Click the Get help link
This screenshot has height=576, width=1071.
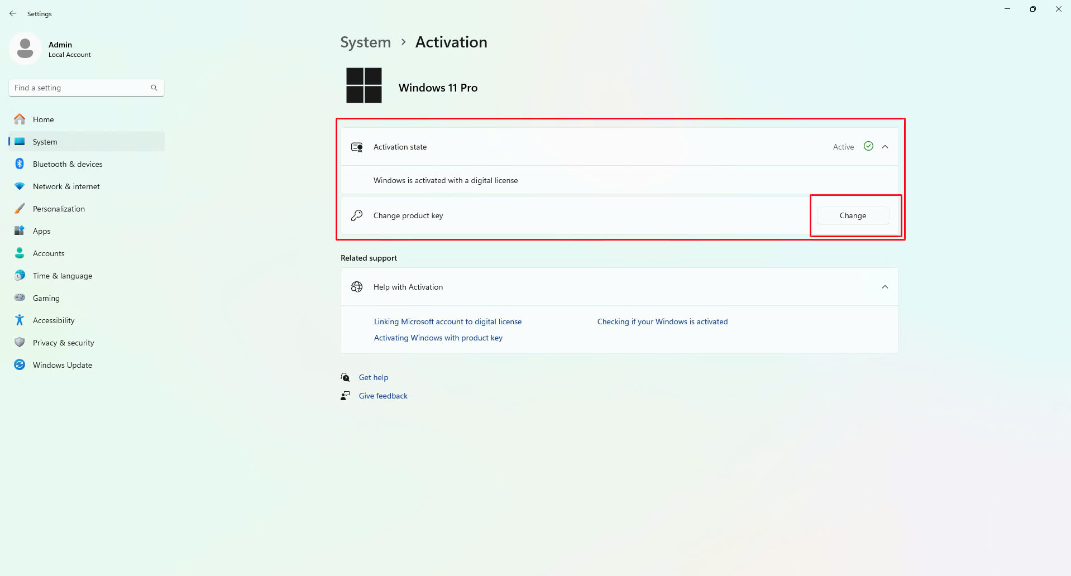[x=374, y=377]
